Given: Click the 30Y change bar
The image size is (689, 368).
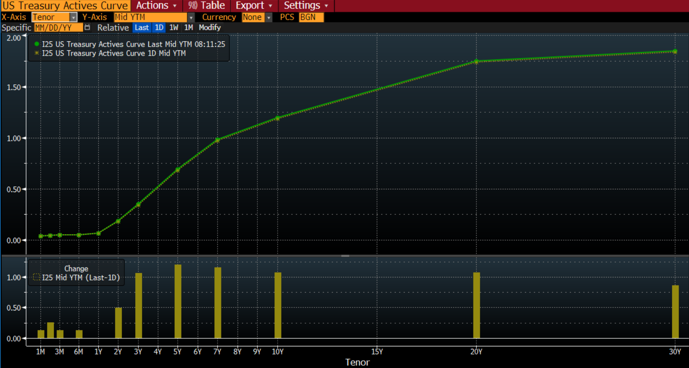Looking at the screenshot, I should click(675, 311).
